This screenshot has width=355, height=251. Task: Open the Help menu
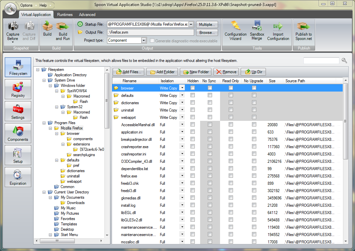[43, 5]
